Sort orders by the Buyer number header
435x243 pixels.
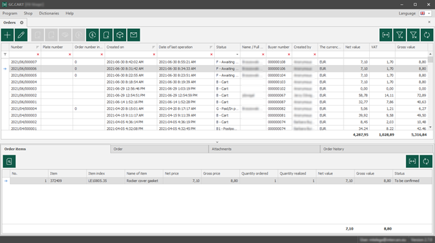(x=279, y=47)
